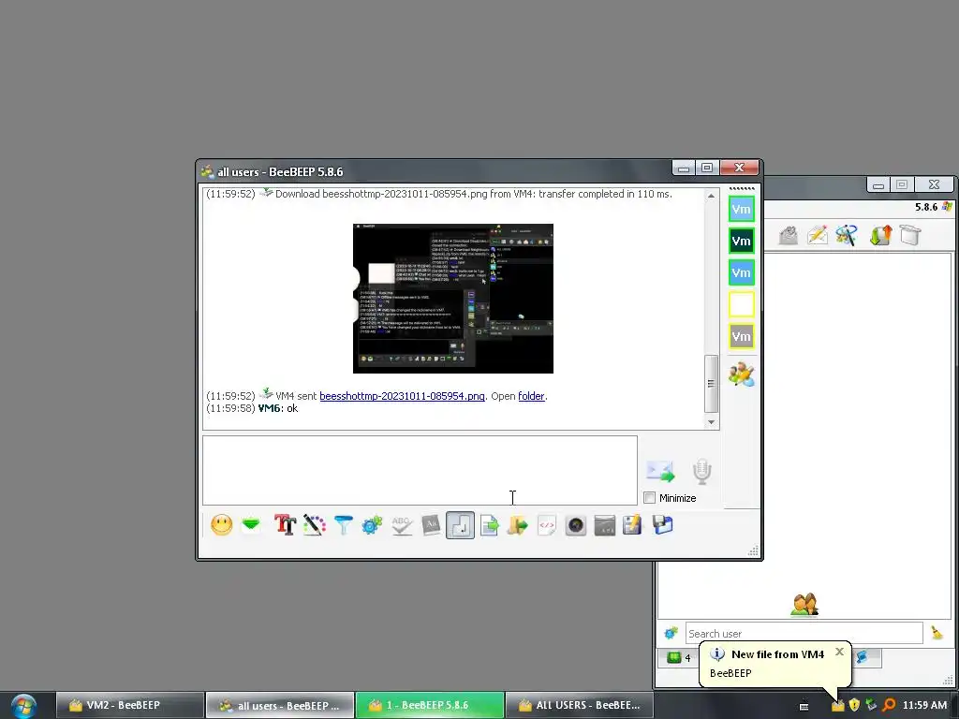Click the magic wand icon in background window
The width and height of the screenshot is (959, 719).
847,235
